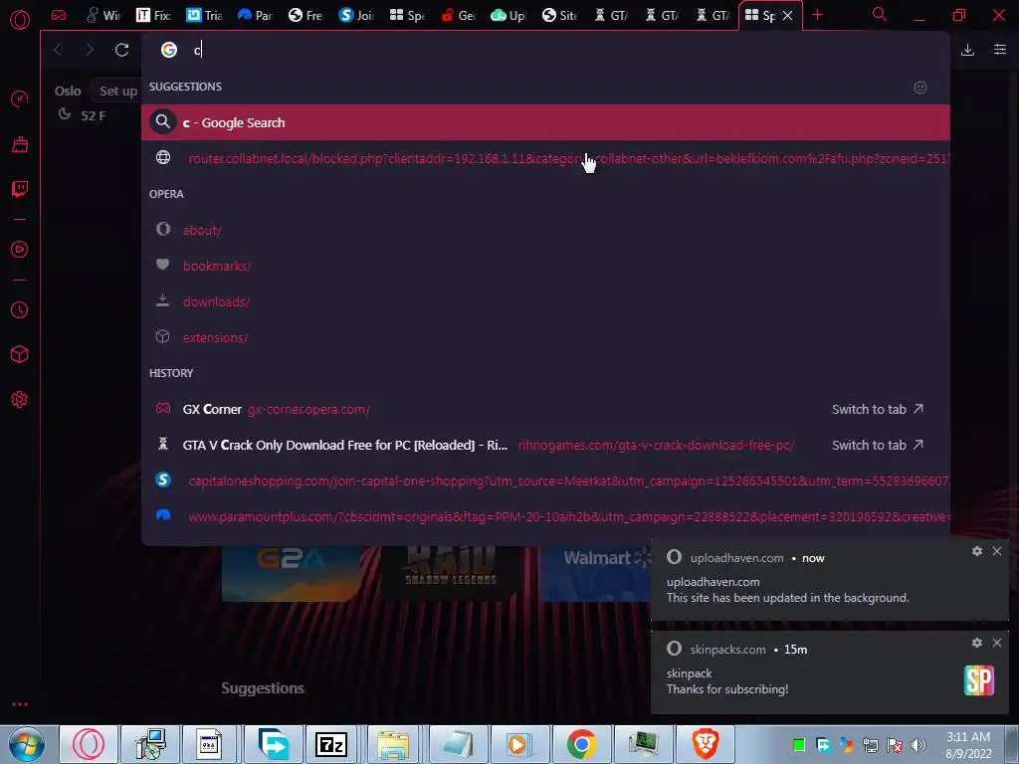Open the extensions/ Opera suggestion

[545, 338]
